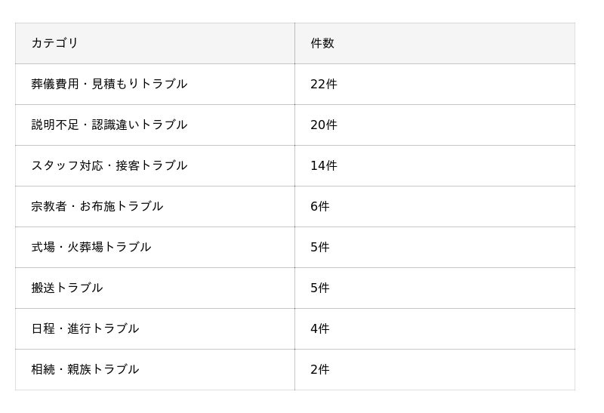The height and width of the screenshot is (413, 604).
Task: Click the カテゴリ column header
Action: point(54,43)
